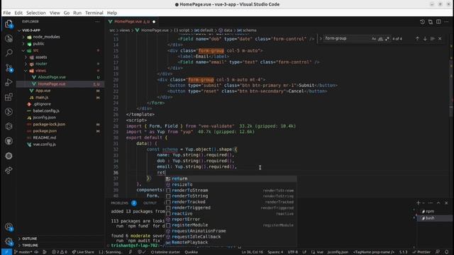Expand the OUTLINE section
Viewport: 454px width, 255px height.
pos(29,239)
